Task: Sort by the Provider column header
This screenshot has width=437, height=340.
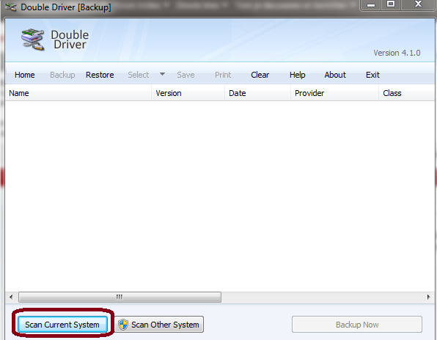Action: point(334,93)
